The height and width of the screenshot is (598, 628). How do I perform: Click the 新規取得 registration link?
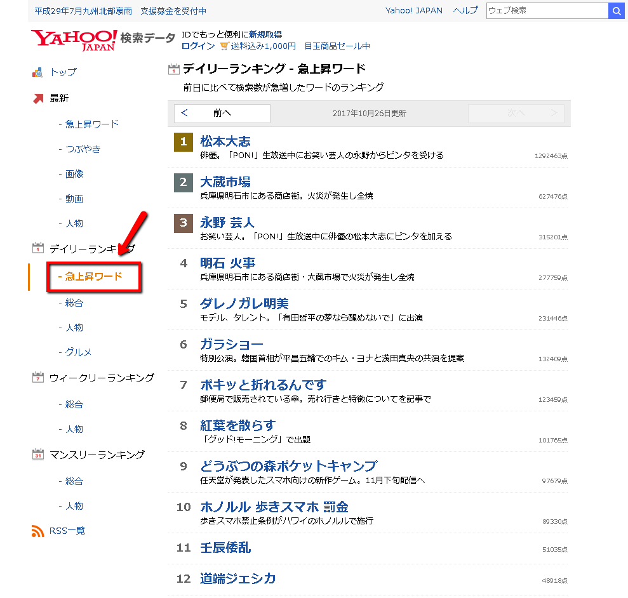point(265,34)
